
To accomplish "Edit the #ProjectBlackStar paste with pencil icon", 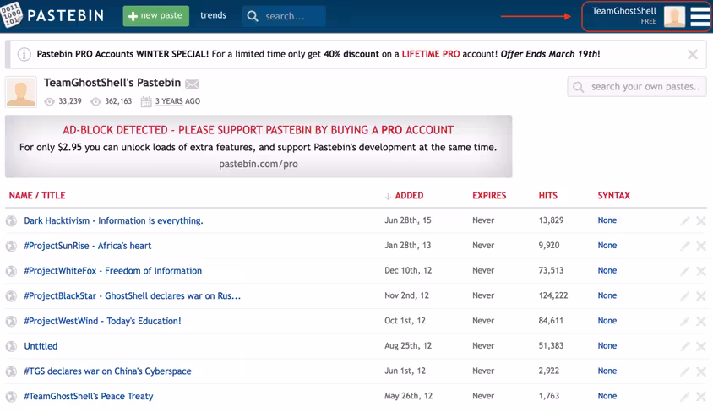I will 685,296.
